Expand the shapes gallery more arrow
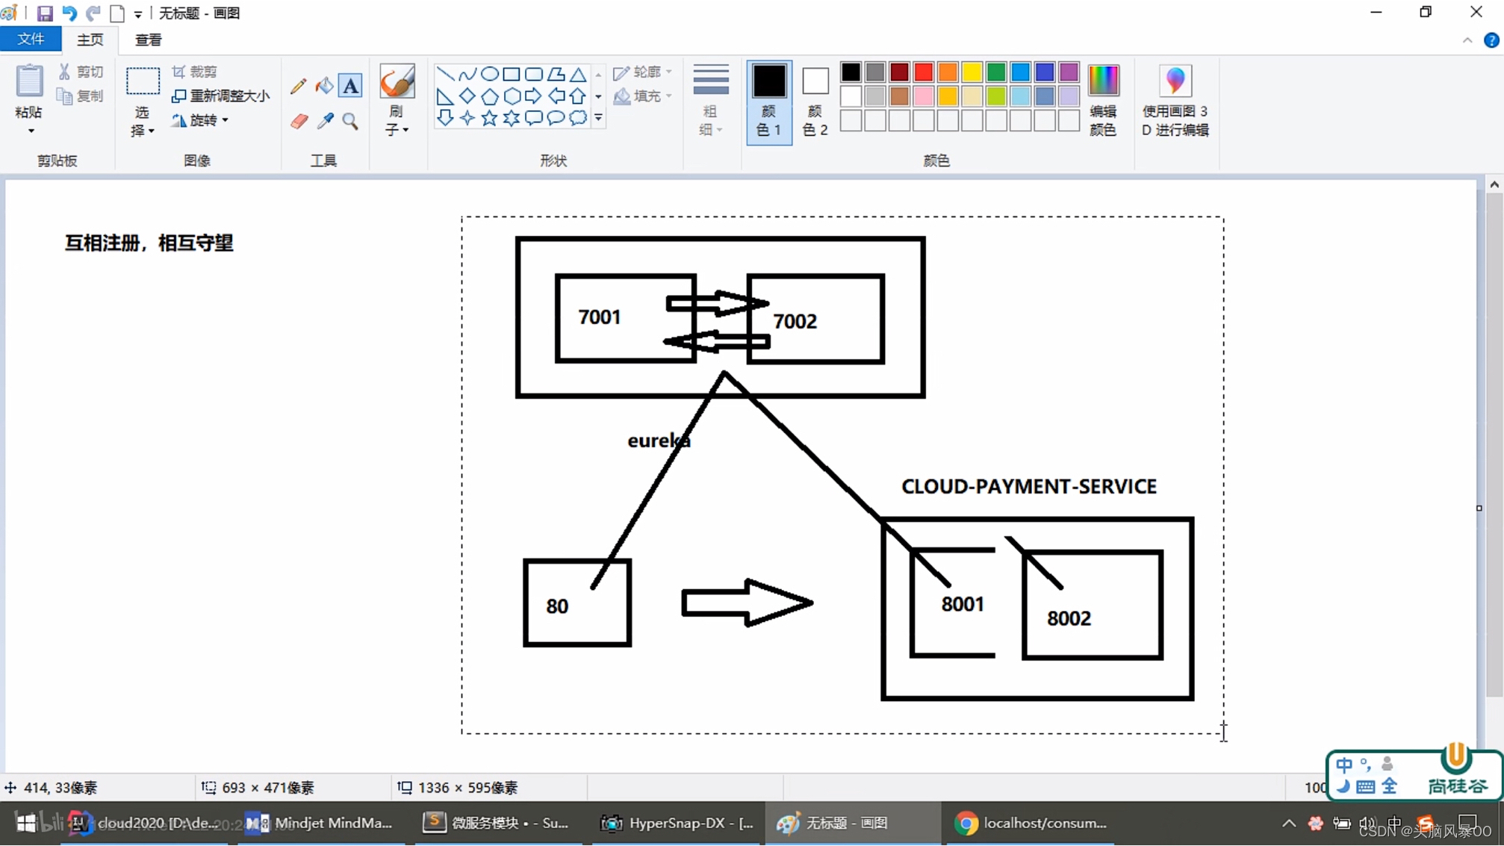Image resolution: width=1504 pixels, height=846 pixels. [598, 118]
